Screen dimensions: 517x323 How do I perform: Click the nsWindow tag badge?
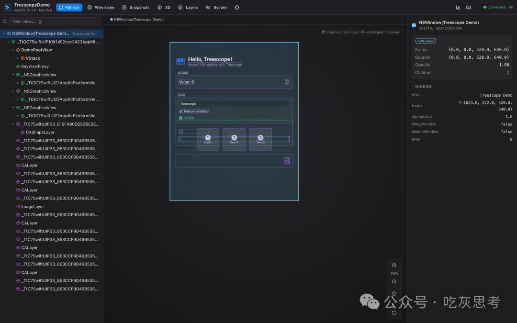click(x=426, y=41)
